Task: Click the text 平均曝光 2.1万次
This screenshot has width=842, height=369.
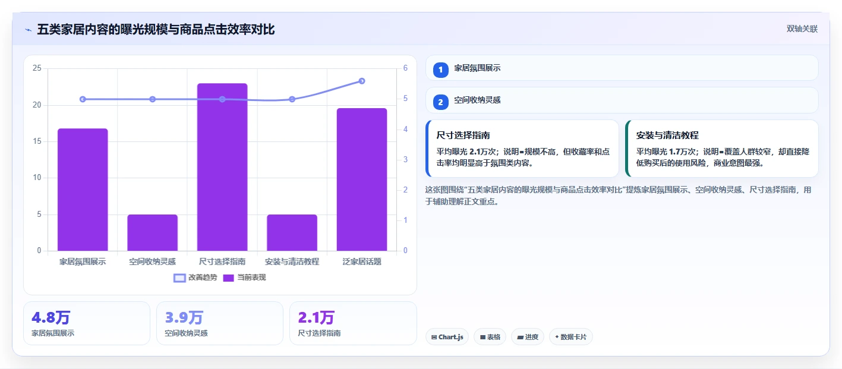Action: [x=466, y=152]
